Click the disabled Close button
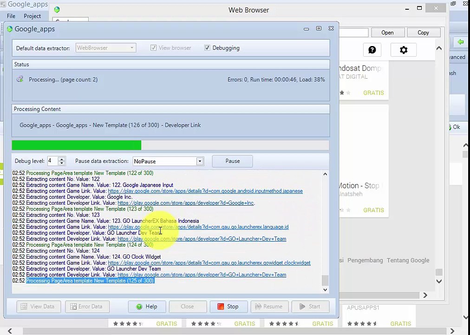This screenshot has height=335, width=470. pyautogui.click(x=188, y=307)
